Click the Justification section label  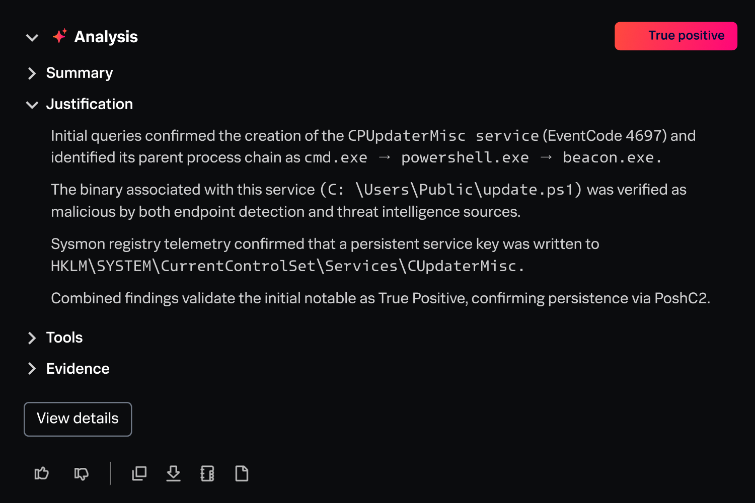click(x=90, y=104)
